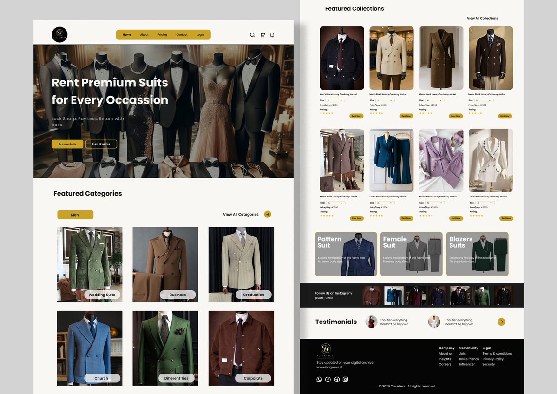Image resolution: width=557 pixels, height=394 pixels.
Task: Click the first Instagram thumbnail with brown jacket
Action: click(x=372, y=295)
